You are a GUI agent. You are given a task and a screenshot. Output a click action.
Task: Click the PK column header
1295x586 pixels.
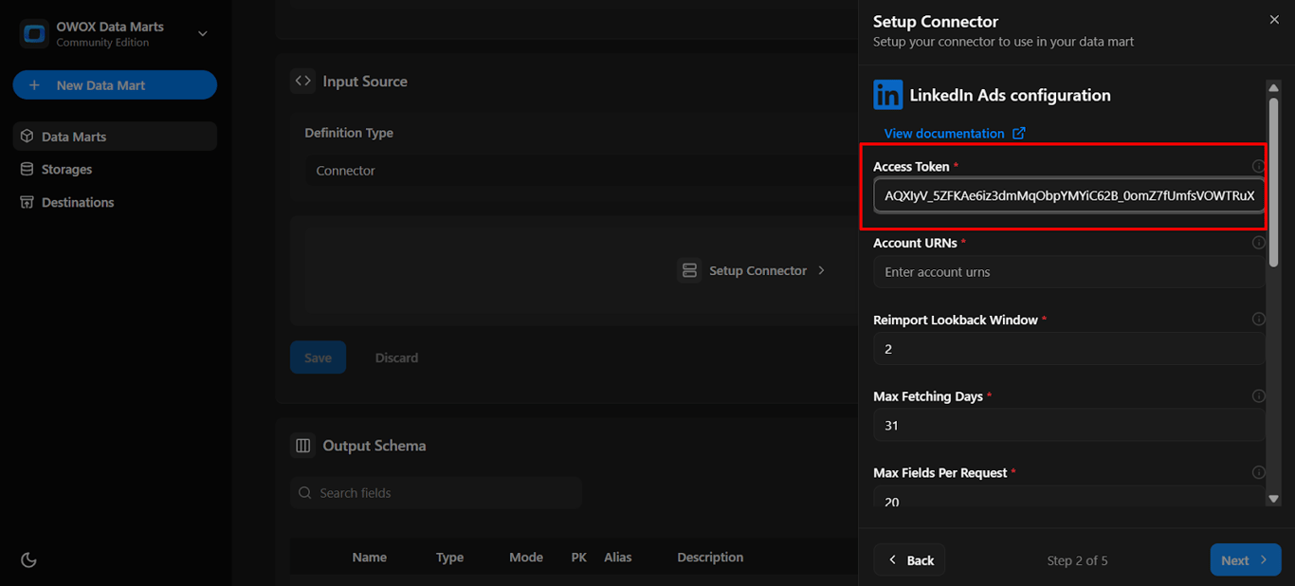(579, 558)
